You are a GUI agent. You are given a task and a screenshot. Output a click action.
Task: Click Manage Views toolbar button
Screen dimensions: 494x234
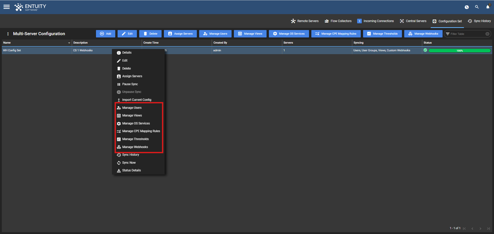250,34
